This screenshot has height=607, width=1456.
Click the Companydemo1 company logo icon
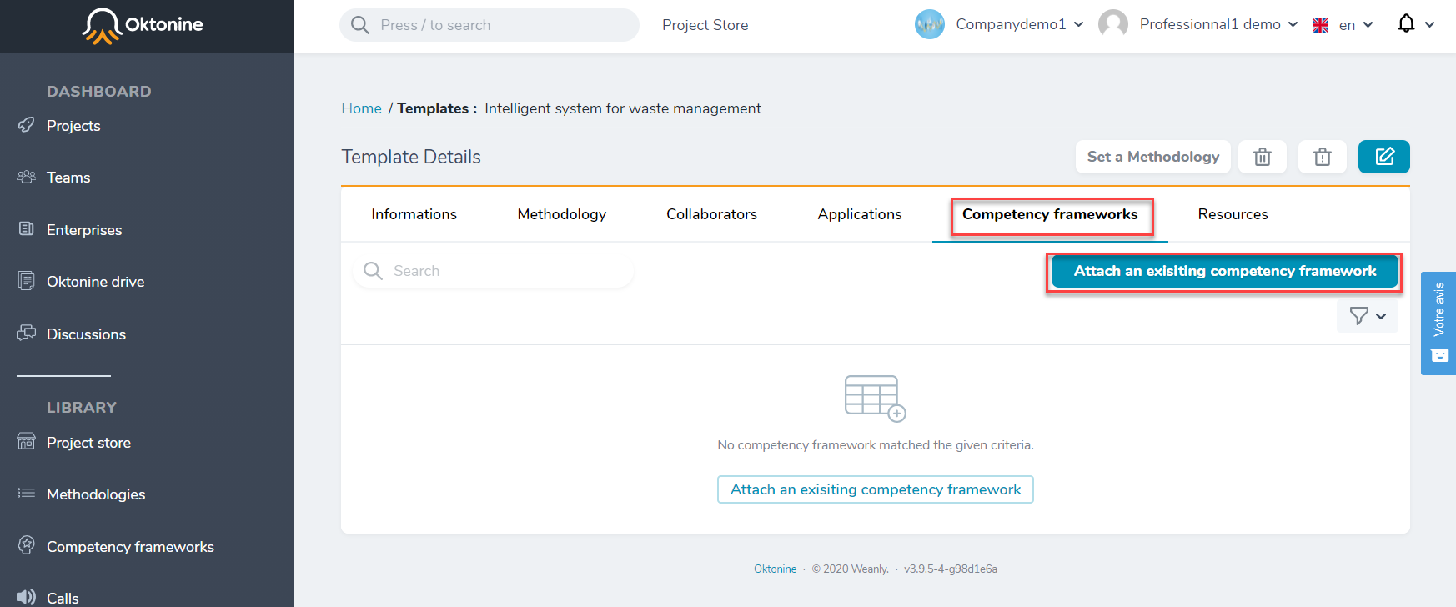tap(930, 24)
